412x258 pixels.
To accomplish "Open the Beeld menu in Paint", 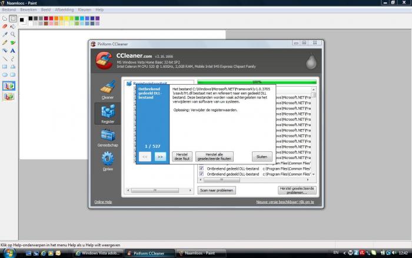I will pos(46,10).
